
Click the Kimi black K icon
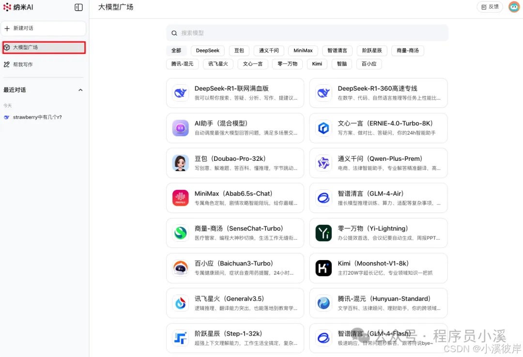tap(323, 268)
